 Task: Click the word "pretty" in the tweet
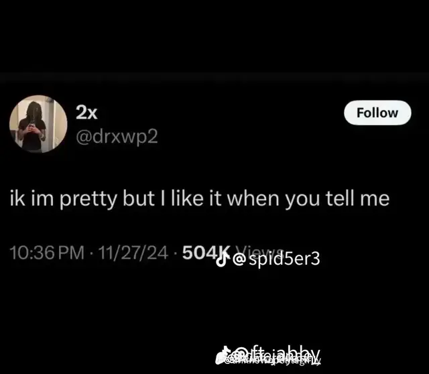(x=88, y=199)
